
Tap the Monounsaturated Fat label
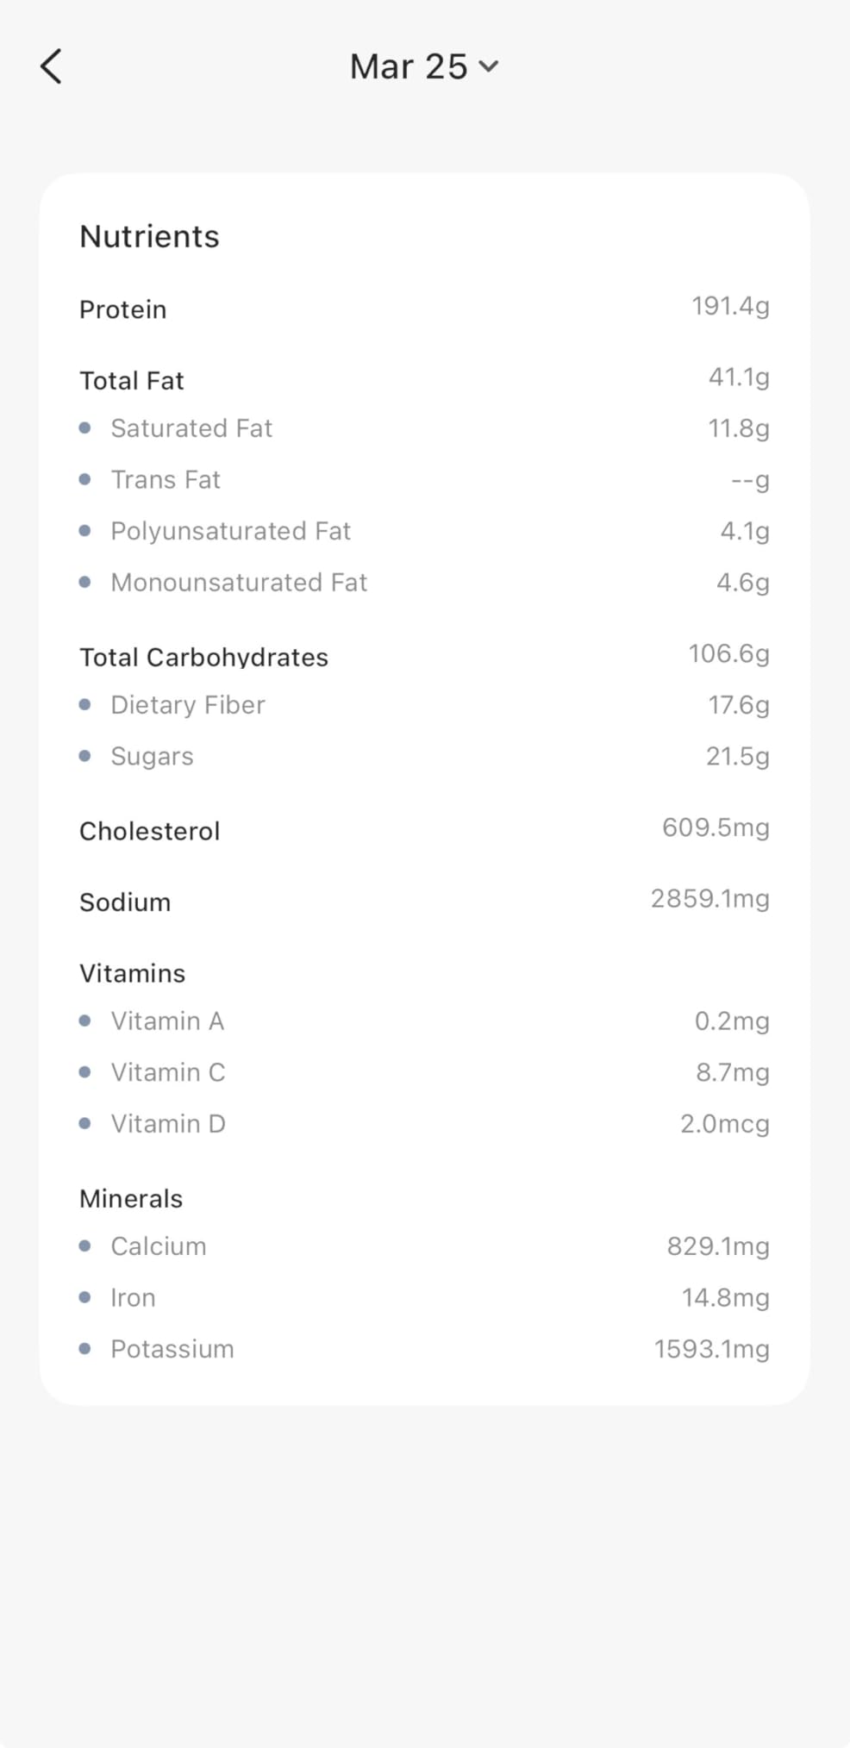(x=239, y=583)
